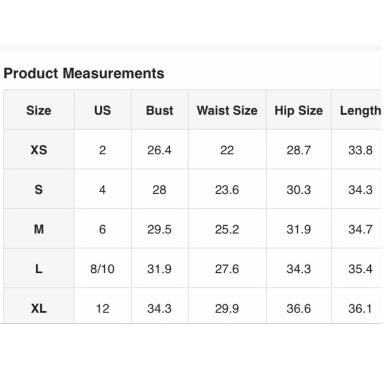391x391 pixels.
Task: Click the Hip Size column header
Action: point(299,110)
